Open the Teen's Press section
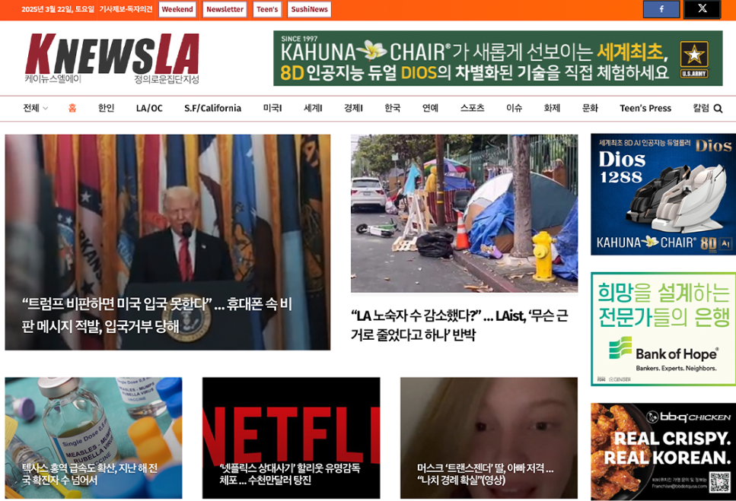 645,108
